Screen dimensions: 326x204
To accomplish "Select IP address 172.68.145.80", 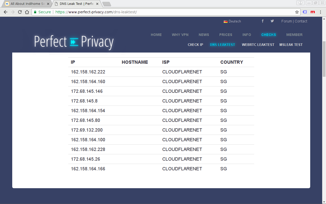I will tap(86, 120).
